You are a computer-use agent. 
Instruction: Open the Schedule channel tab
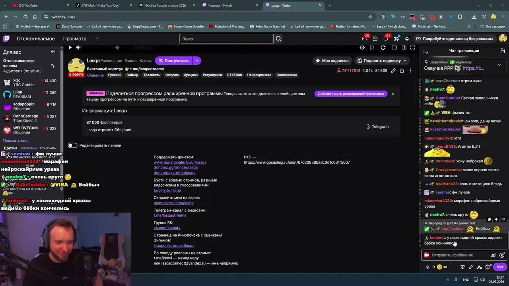[x=111, y=61]
